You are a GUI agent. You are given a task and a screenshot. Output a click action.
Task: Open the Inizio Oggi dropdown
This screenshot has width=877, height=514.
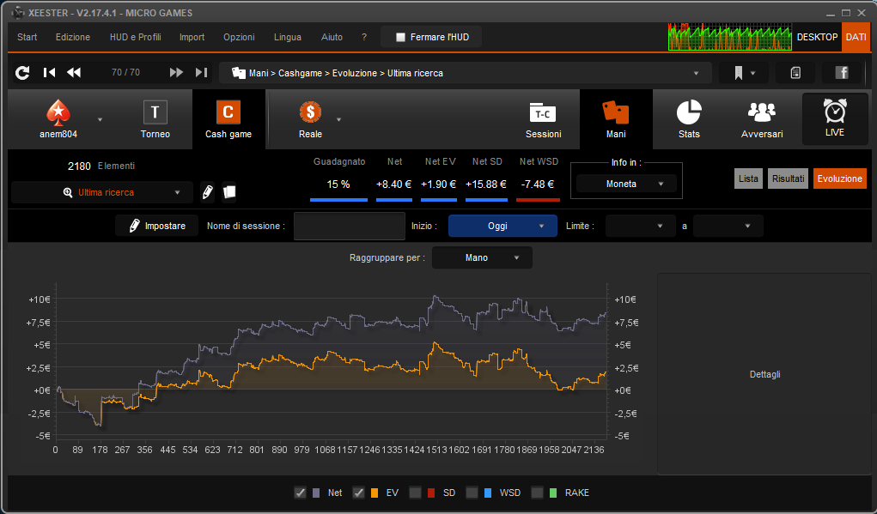pos(502,226)
